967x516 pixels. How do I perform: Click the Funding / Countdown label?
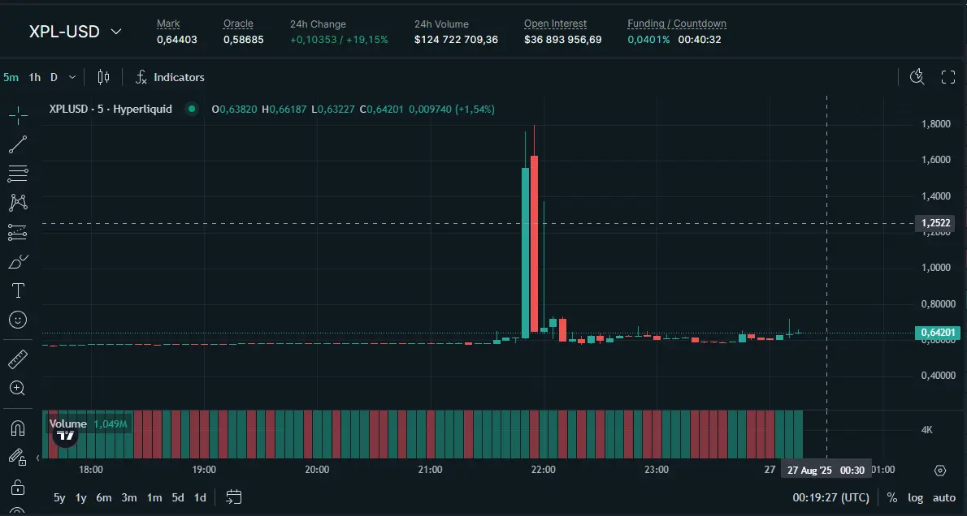[677, 24]
